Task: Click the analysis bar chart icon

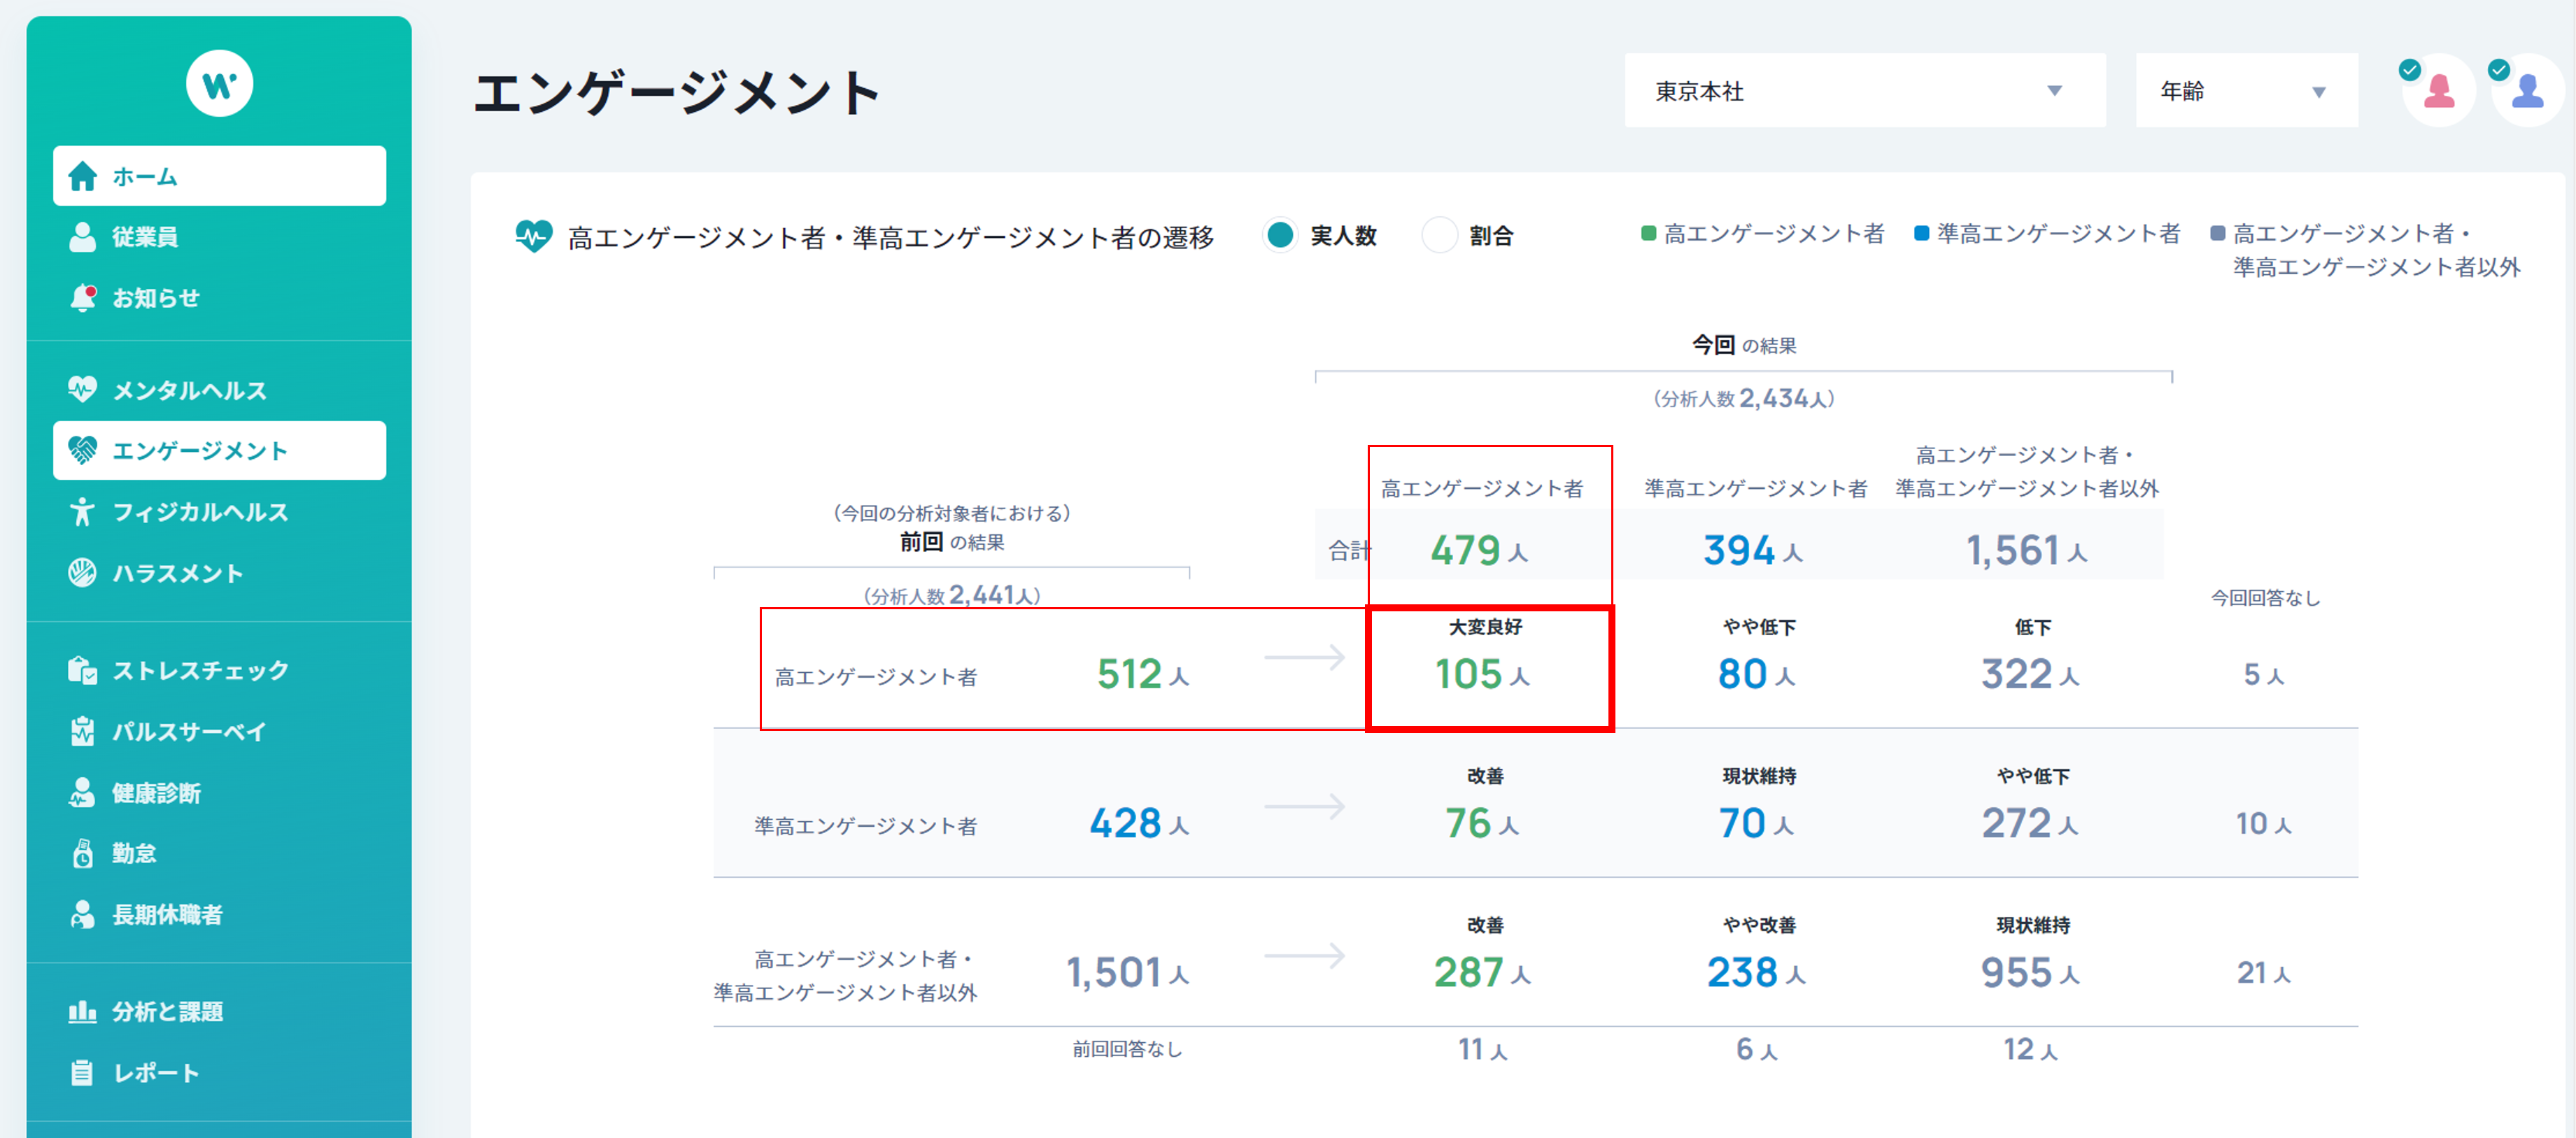Action: [82, 1012]
